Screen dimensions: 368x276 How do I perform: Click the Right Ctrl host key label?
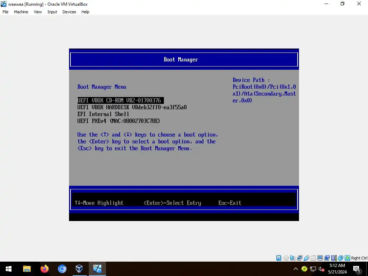pyautogui.click(x=359, y=258)
